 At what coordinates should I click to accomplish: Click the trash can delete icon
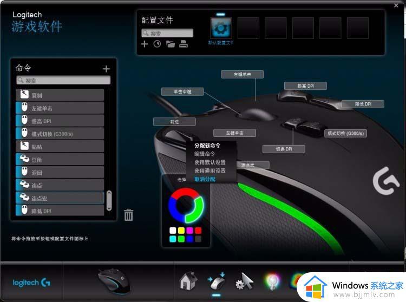coord(128,215)
